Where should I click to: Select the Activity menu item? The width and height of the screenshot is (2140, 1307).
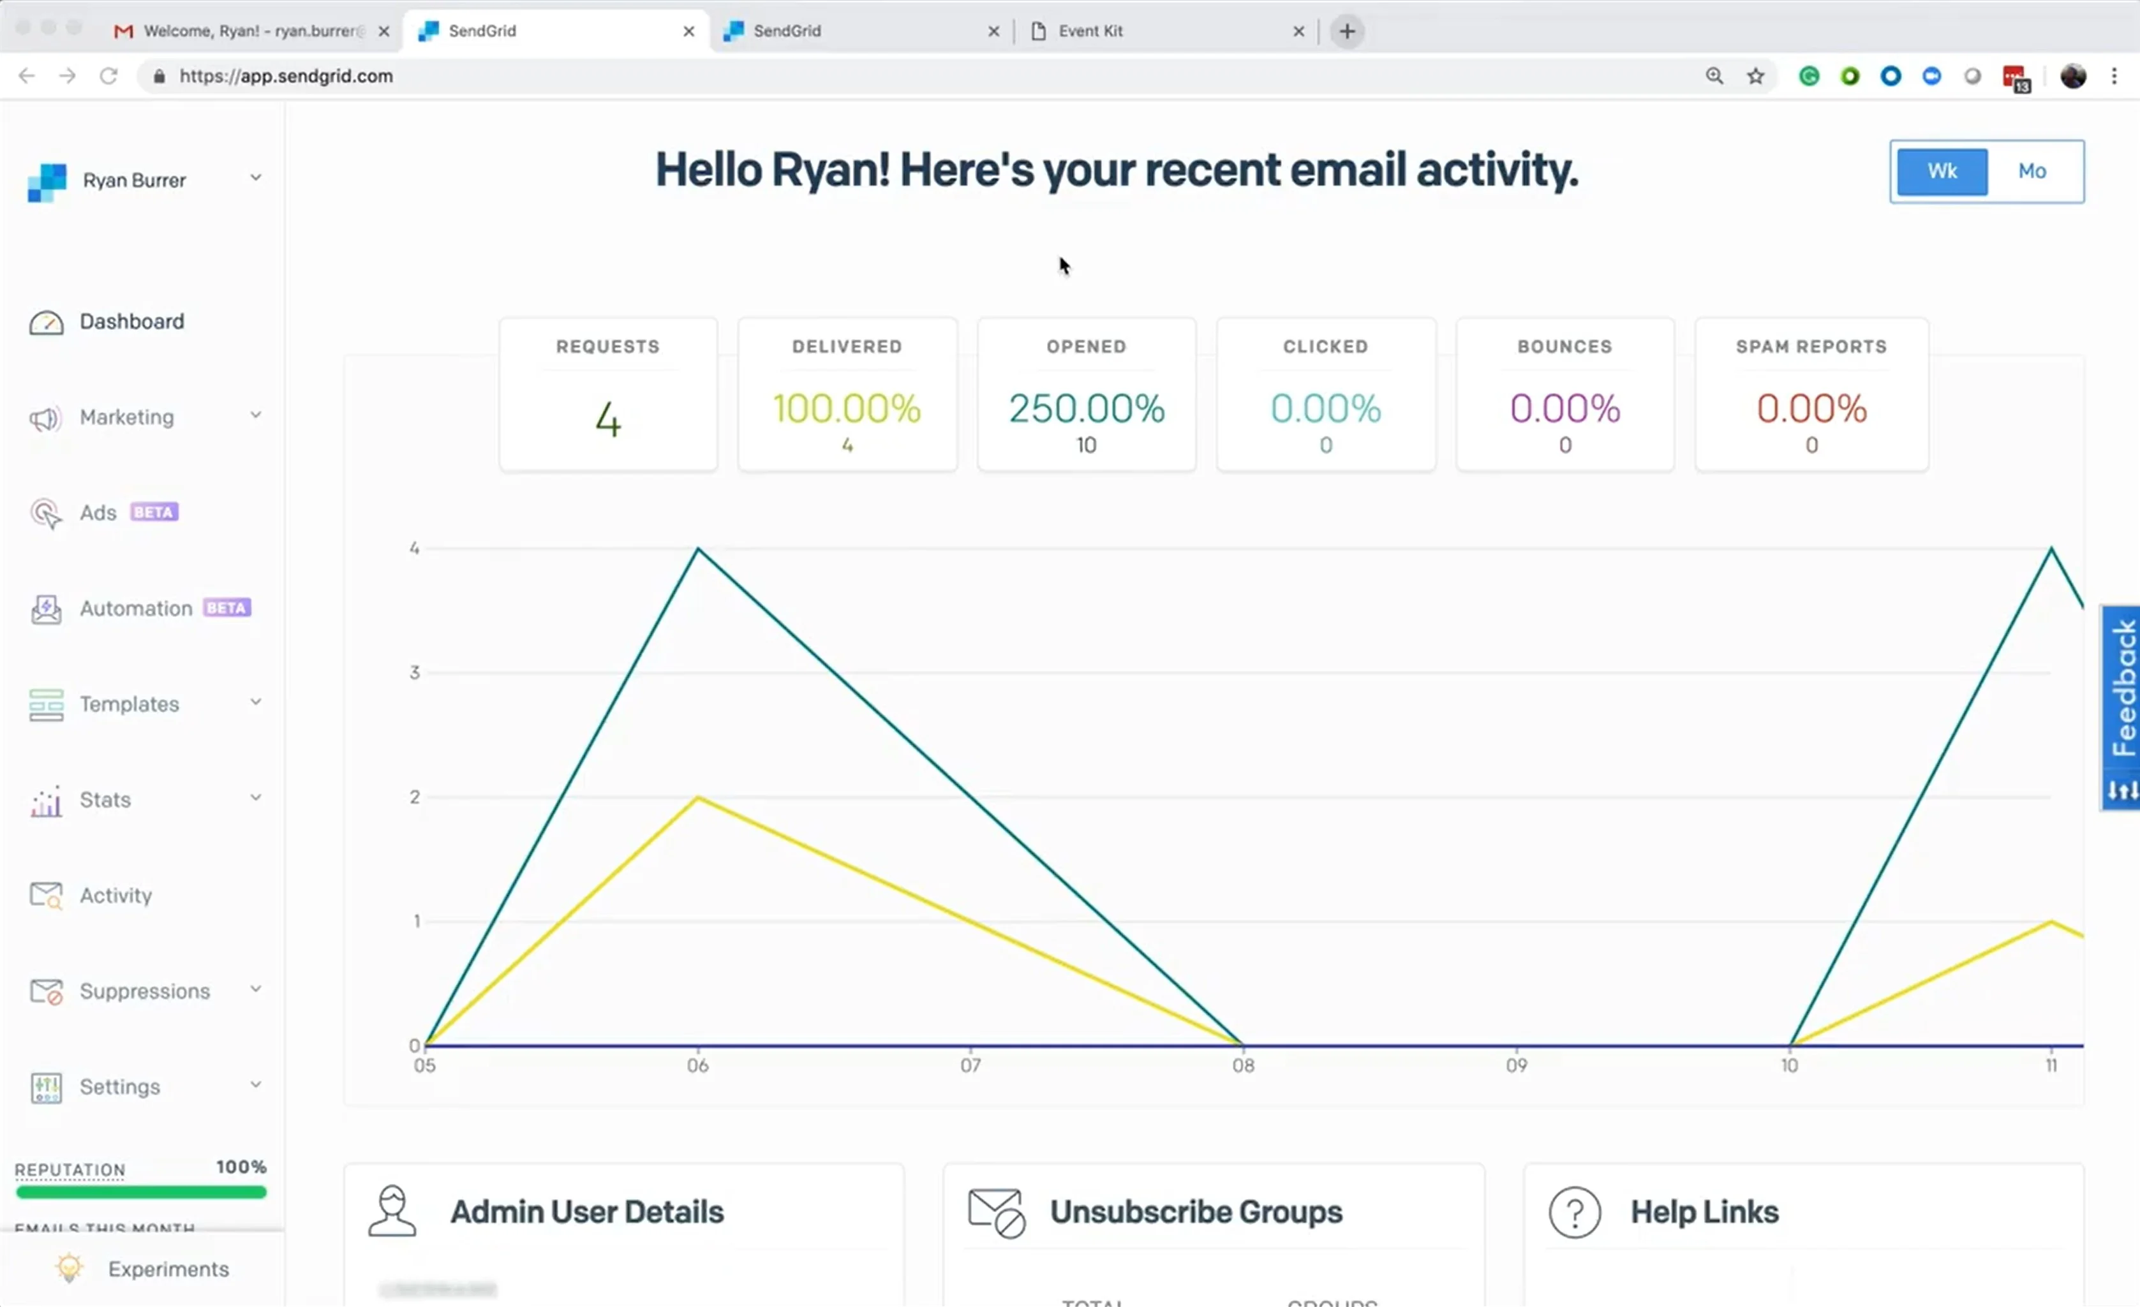pyautogui.click(x=115, y=894)
